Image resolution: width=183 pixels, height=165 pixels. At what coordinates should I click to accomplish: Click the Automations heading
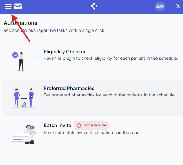coord(20,23)
